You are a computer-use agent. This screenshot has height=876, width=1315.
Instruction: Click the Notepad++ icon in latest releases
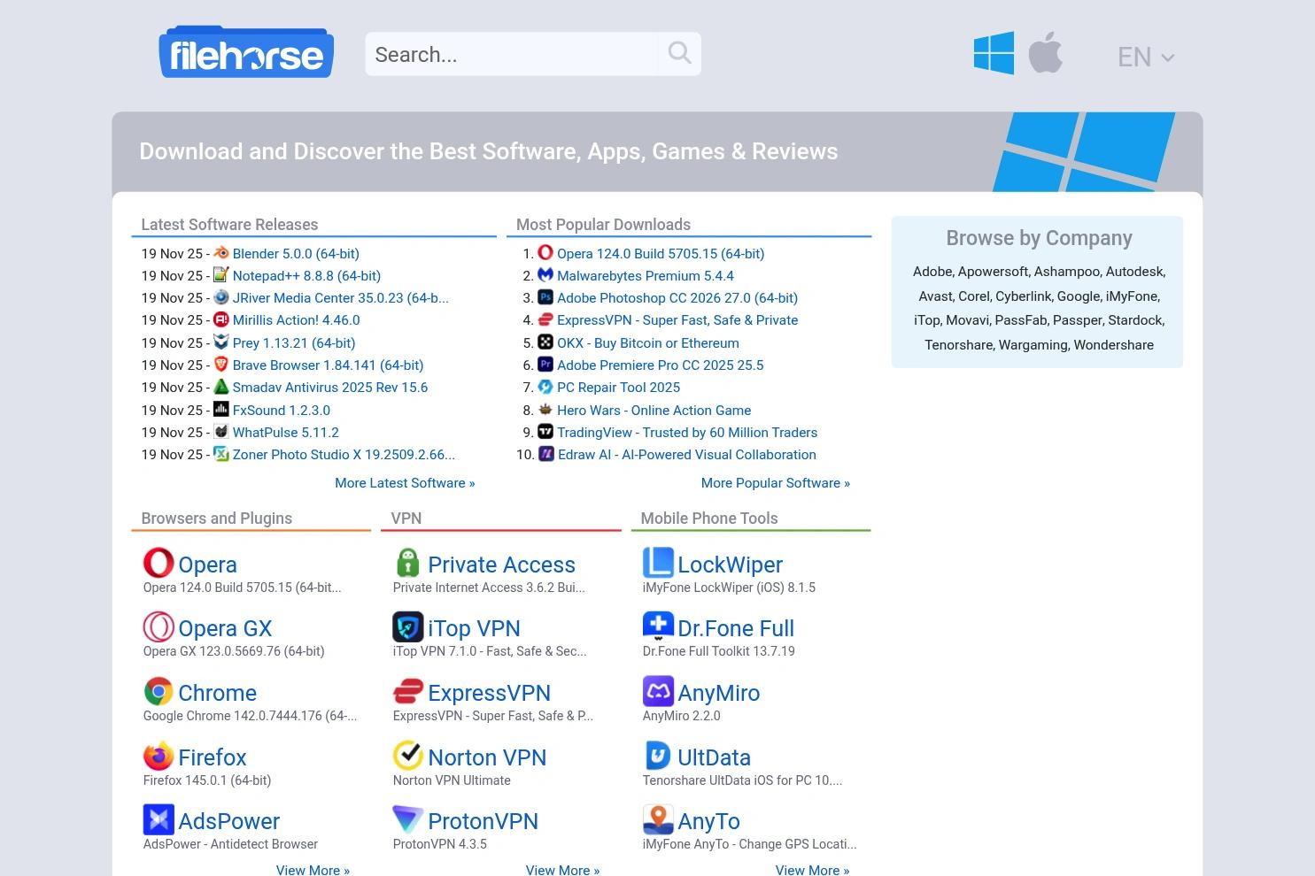221,275
